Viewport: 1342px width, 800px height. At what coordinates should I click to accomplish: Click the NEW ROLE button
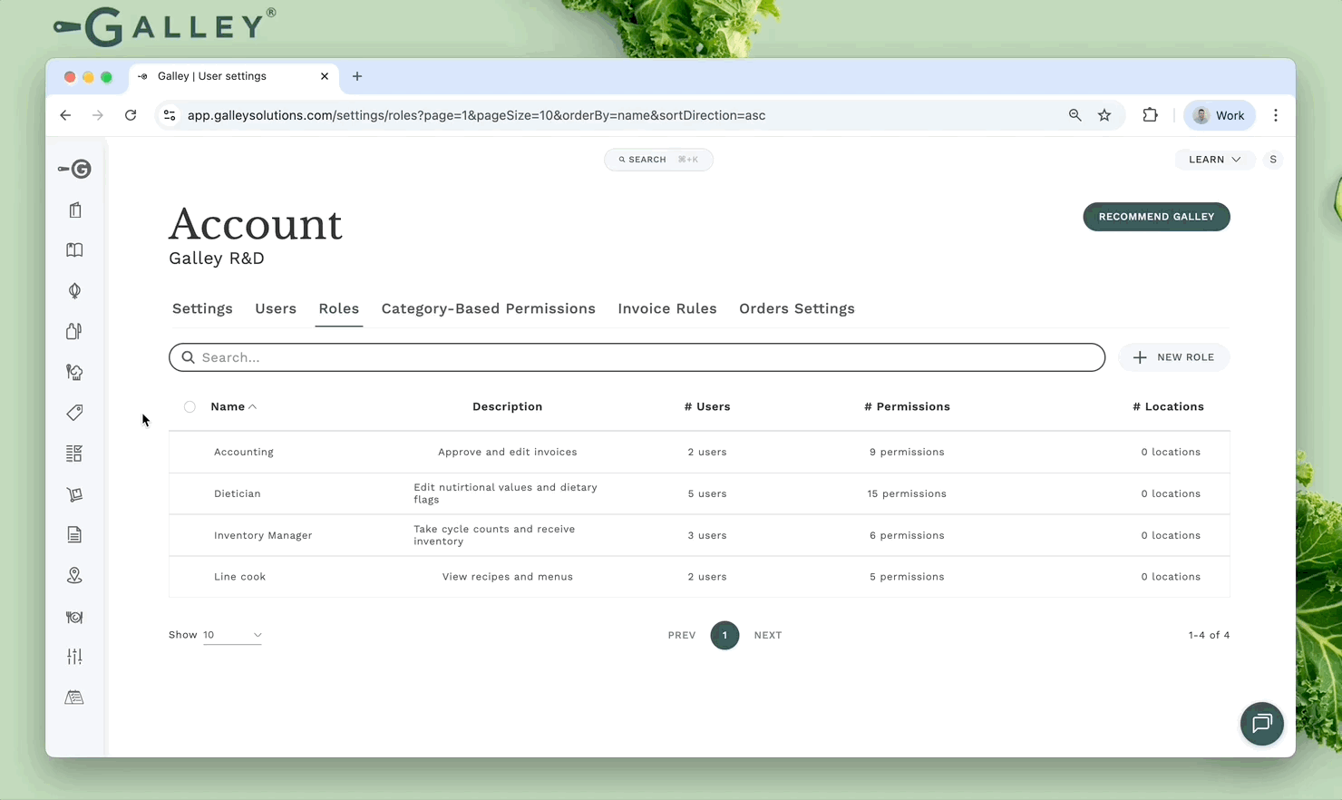(x=1173, y=357)
